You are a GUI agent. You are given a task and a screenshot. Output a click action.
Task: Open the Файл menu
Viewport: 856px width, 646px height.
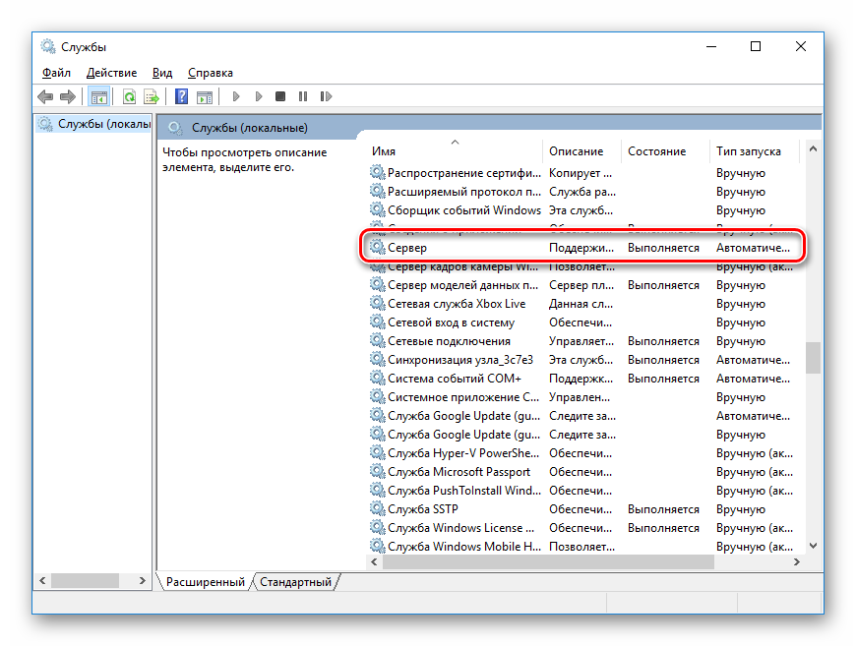[57, 73]
